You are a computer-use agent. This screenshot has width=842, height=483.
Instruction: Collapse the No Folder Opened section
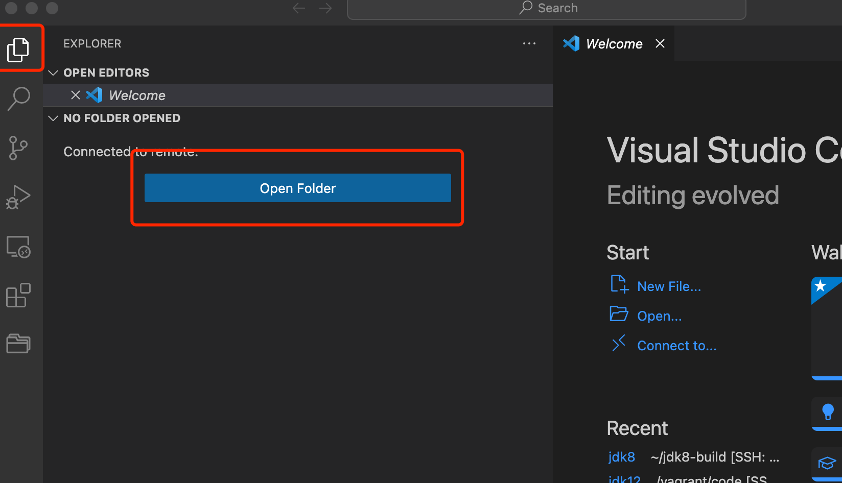point(53,118)
